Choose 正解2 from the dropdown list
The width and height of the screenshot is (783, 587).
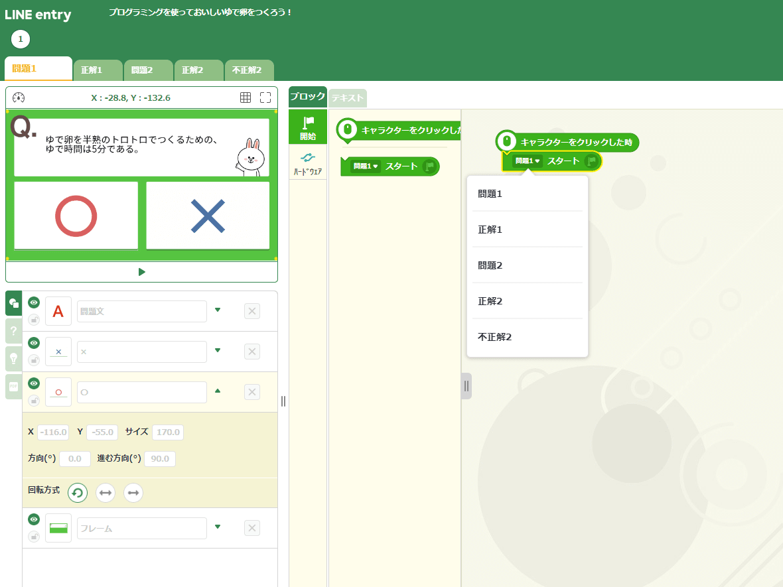point(528,302)
